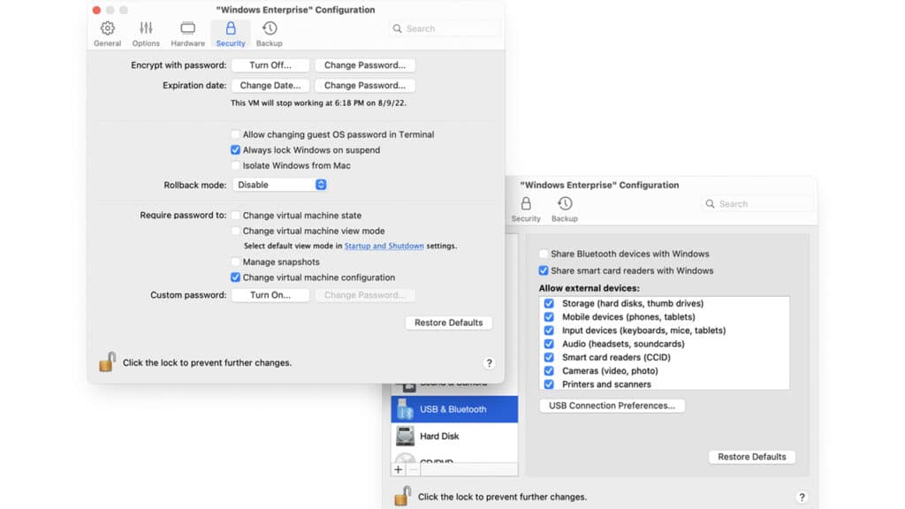Open the Rollback mode dropdown
The height and width of the screenshot is (509, 905).
point(280,185)
